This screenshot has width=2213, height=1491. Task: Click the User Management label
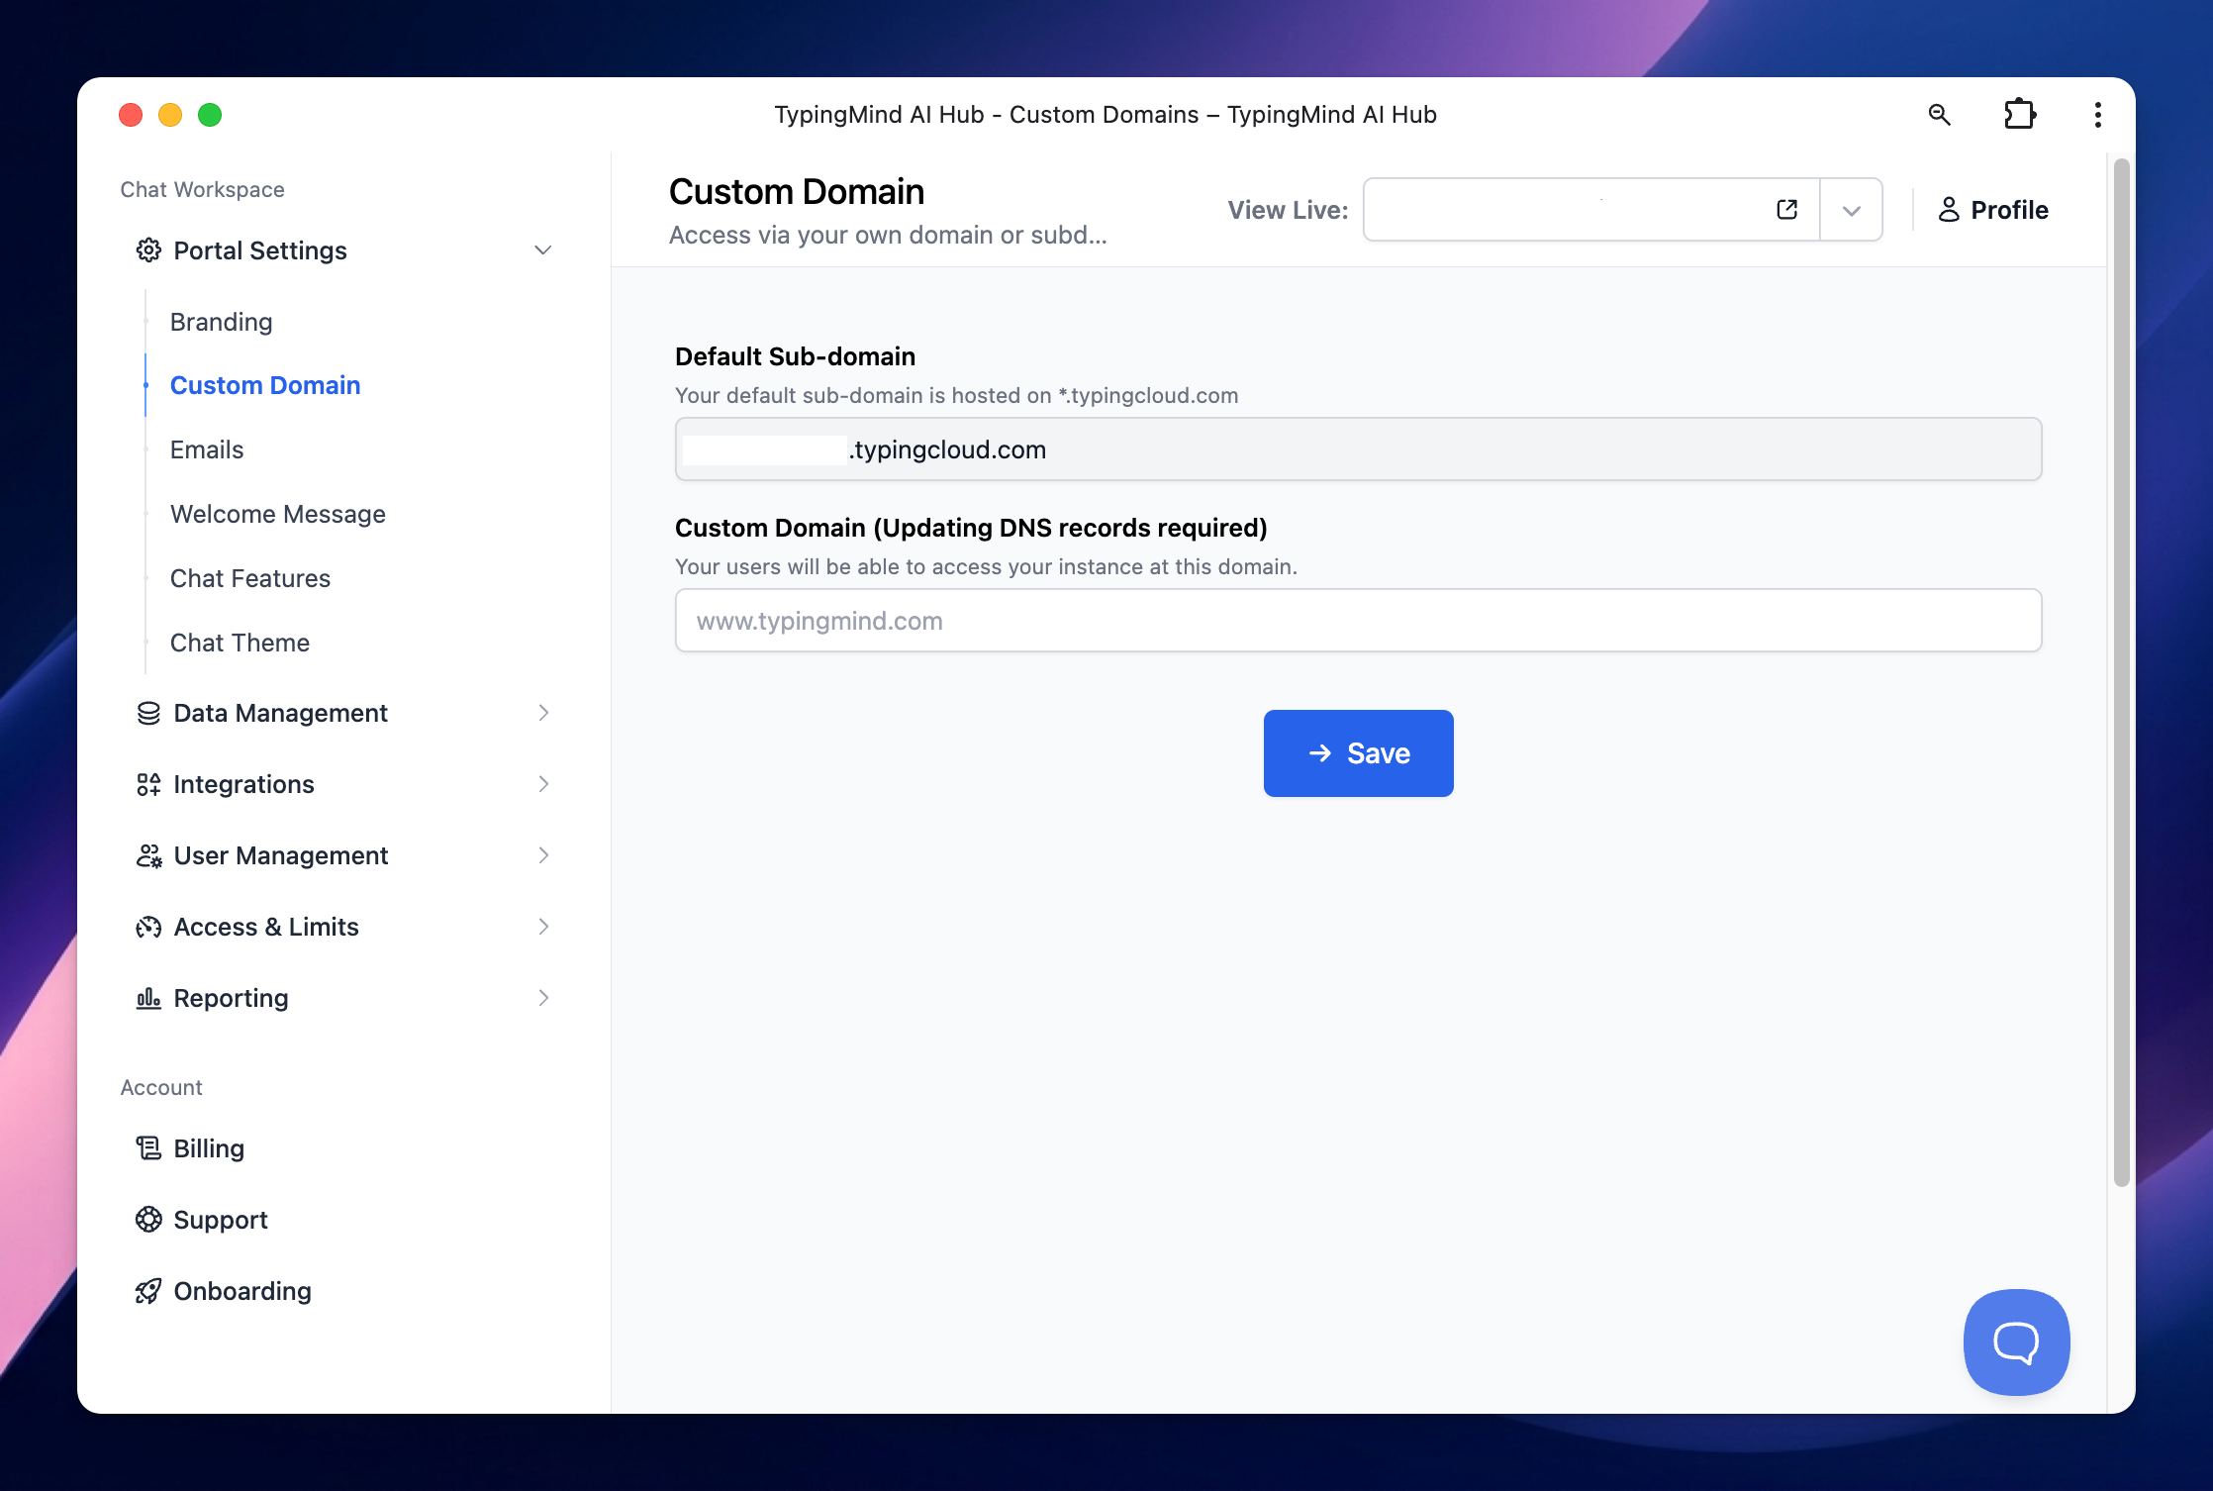pyautogui.click(x=281, y=855)
